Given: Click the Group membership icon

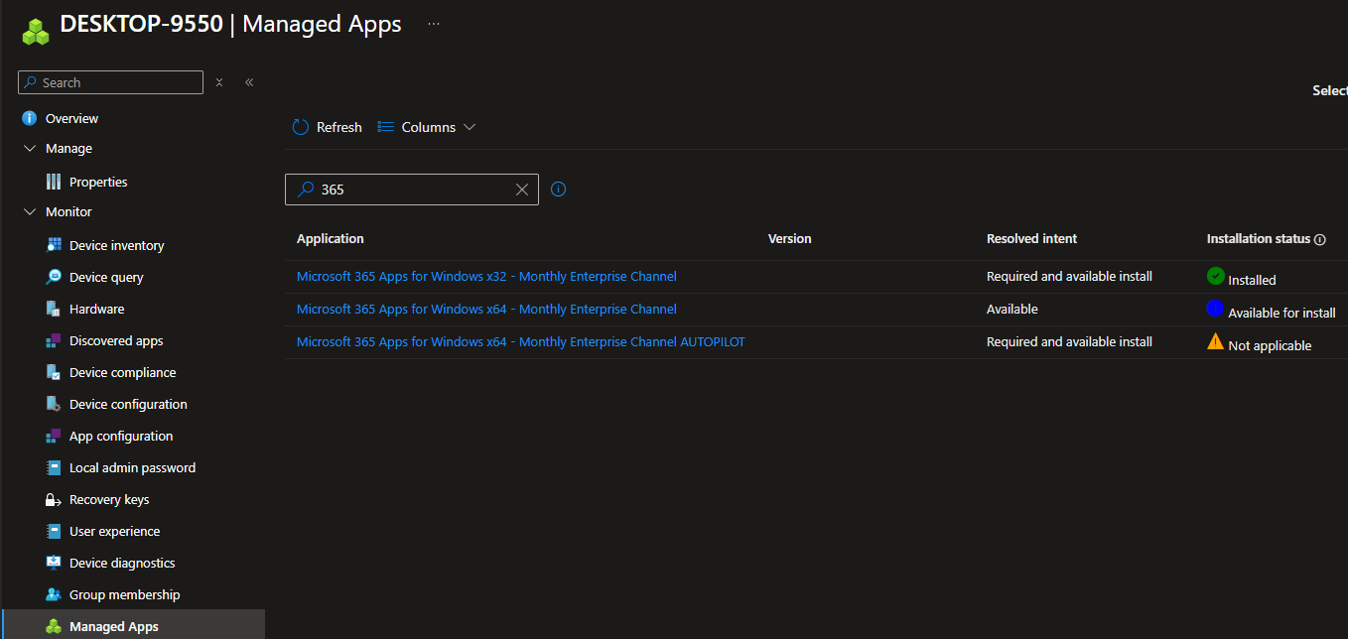Looking at the screenshot, I should pos(54,594).
